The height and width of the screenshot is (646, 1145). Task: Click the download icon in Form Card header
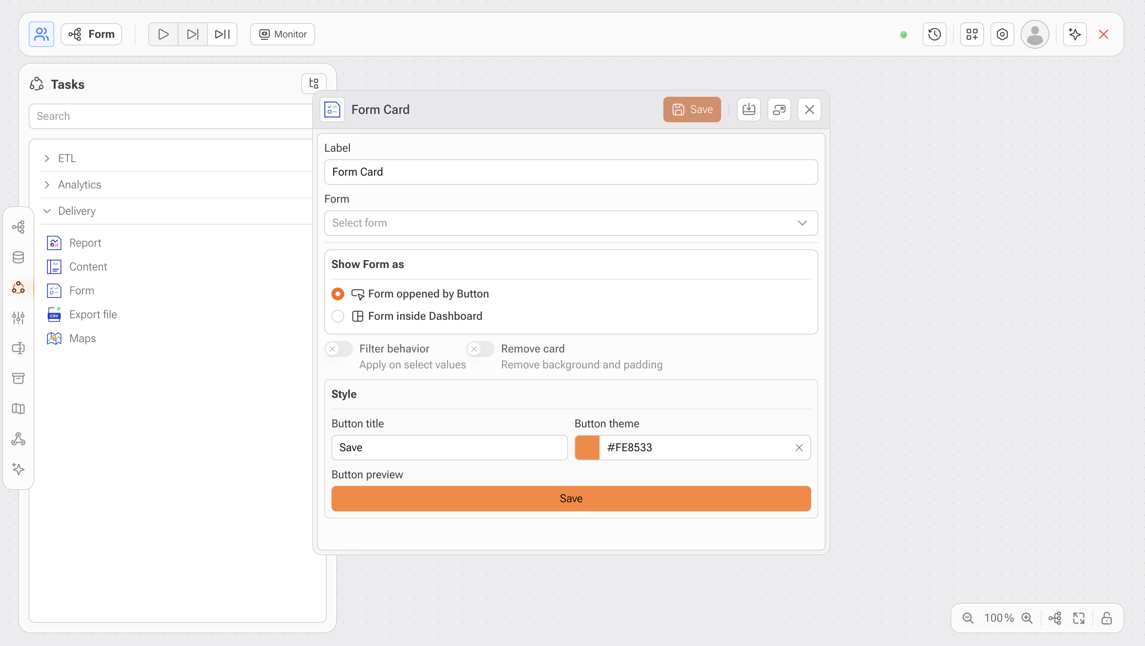click(x=749, y=109)
